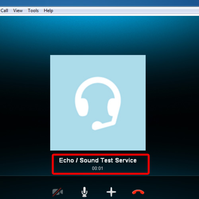Open the Tools menu
199x199 pixels.
[x=33, y=10]
